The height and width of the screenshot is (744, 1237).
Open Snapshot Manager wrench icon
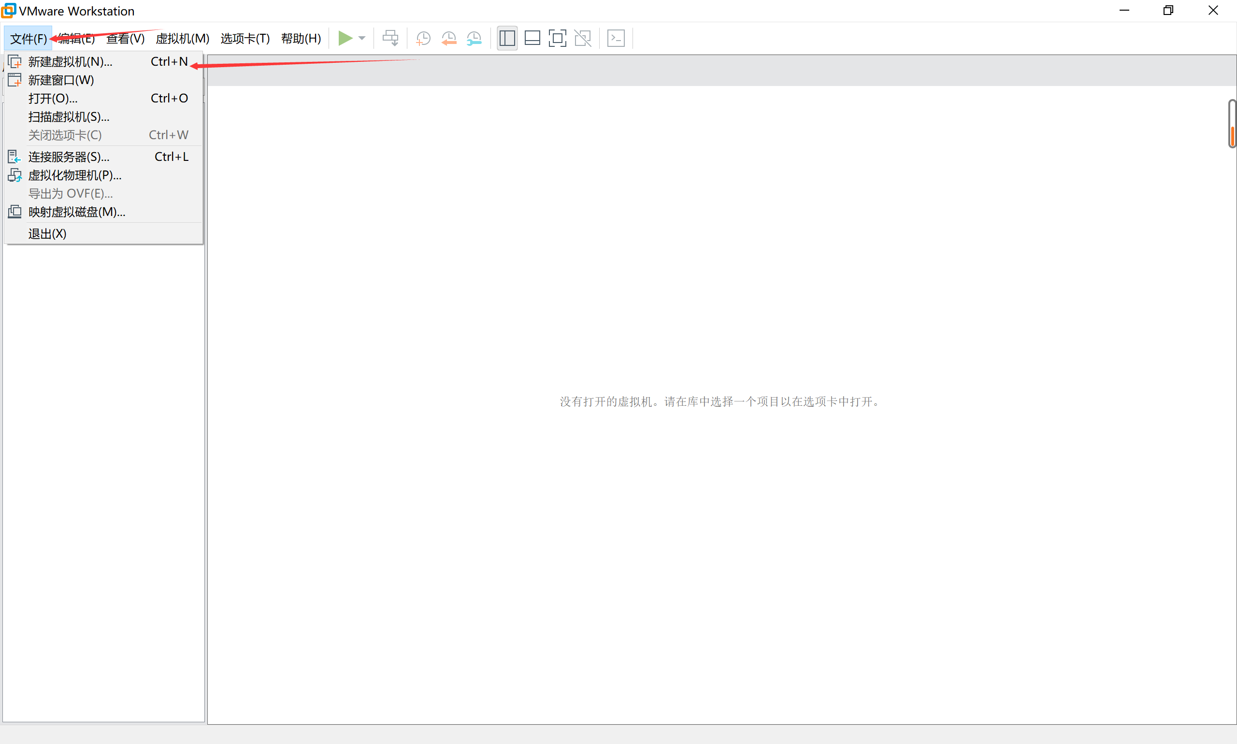point(474,39)
